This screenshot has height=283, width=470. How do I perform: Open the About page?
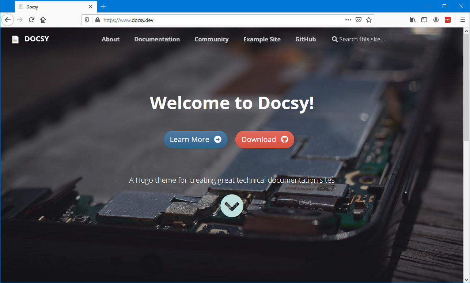click(x=111, y=39)
